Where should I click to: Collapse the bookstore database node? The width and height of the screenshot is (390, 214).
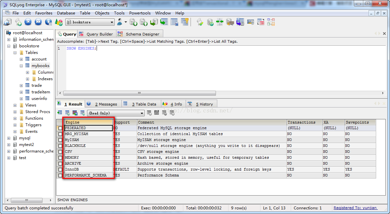(9, 46)
